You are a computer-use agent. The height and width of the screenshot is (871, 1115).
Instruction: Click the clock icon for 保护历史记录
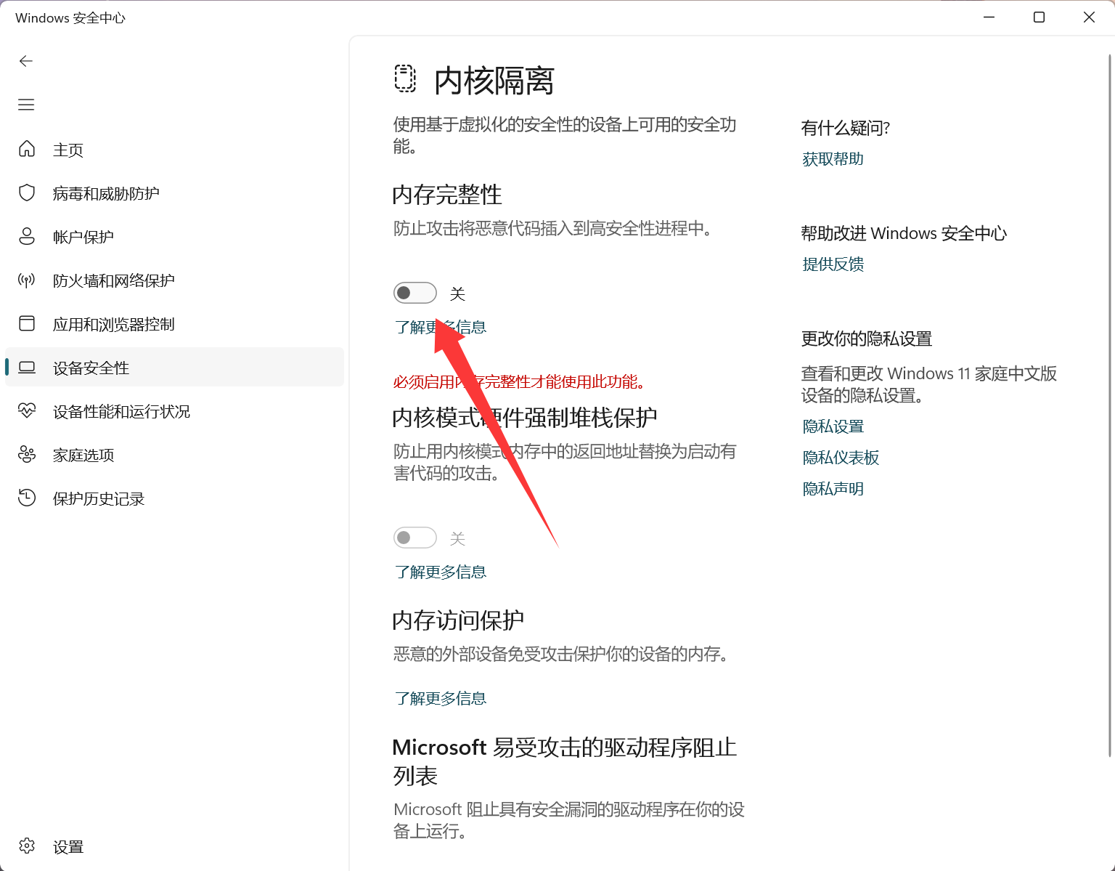pyautogui.click(x=27, y=498)
